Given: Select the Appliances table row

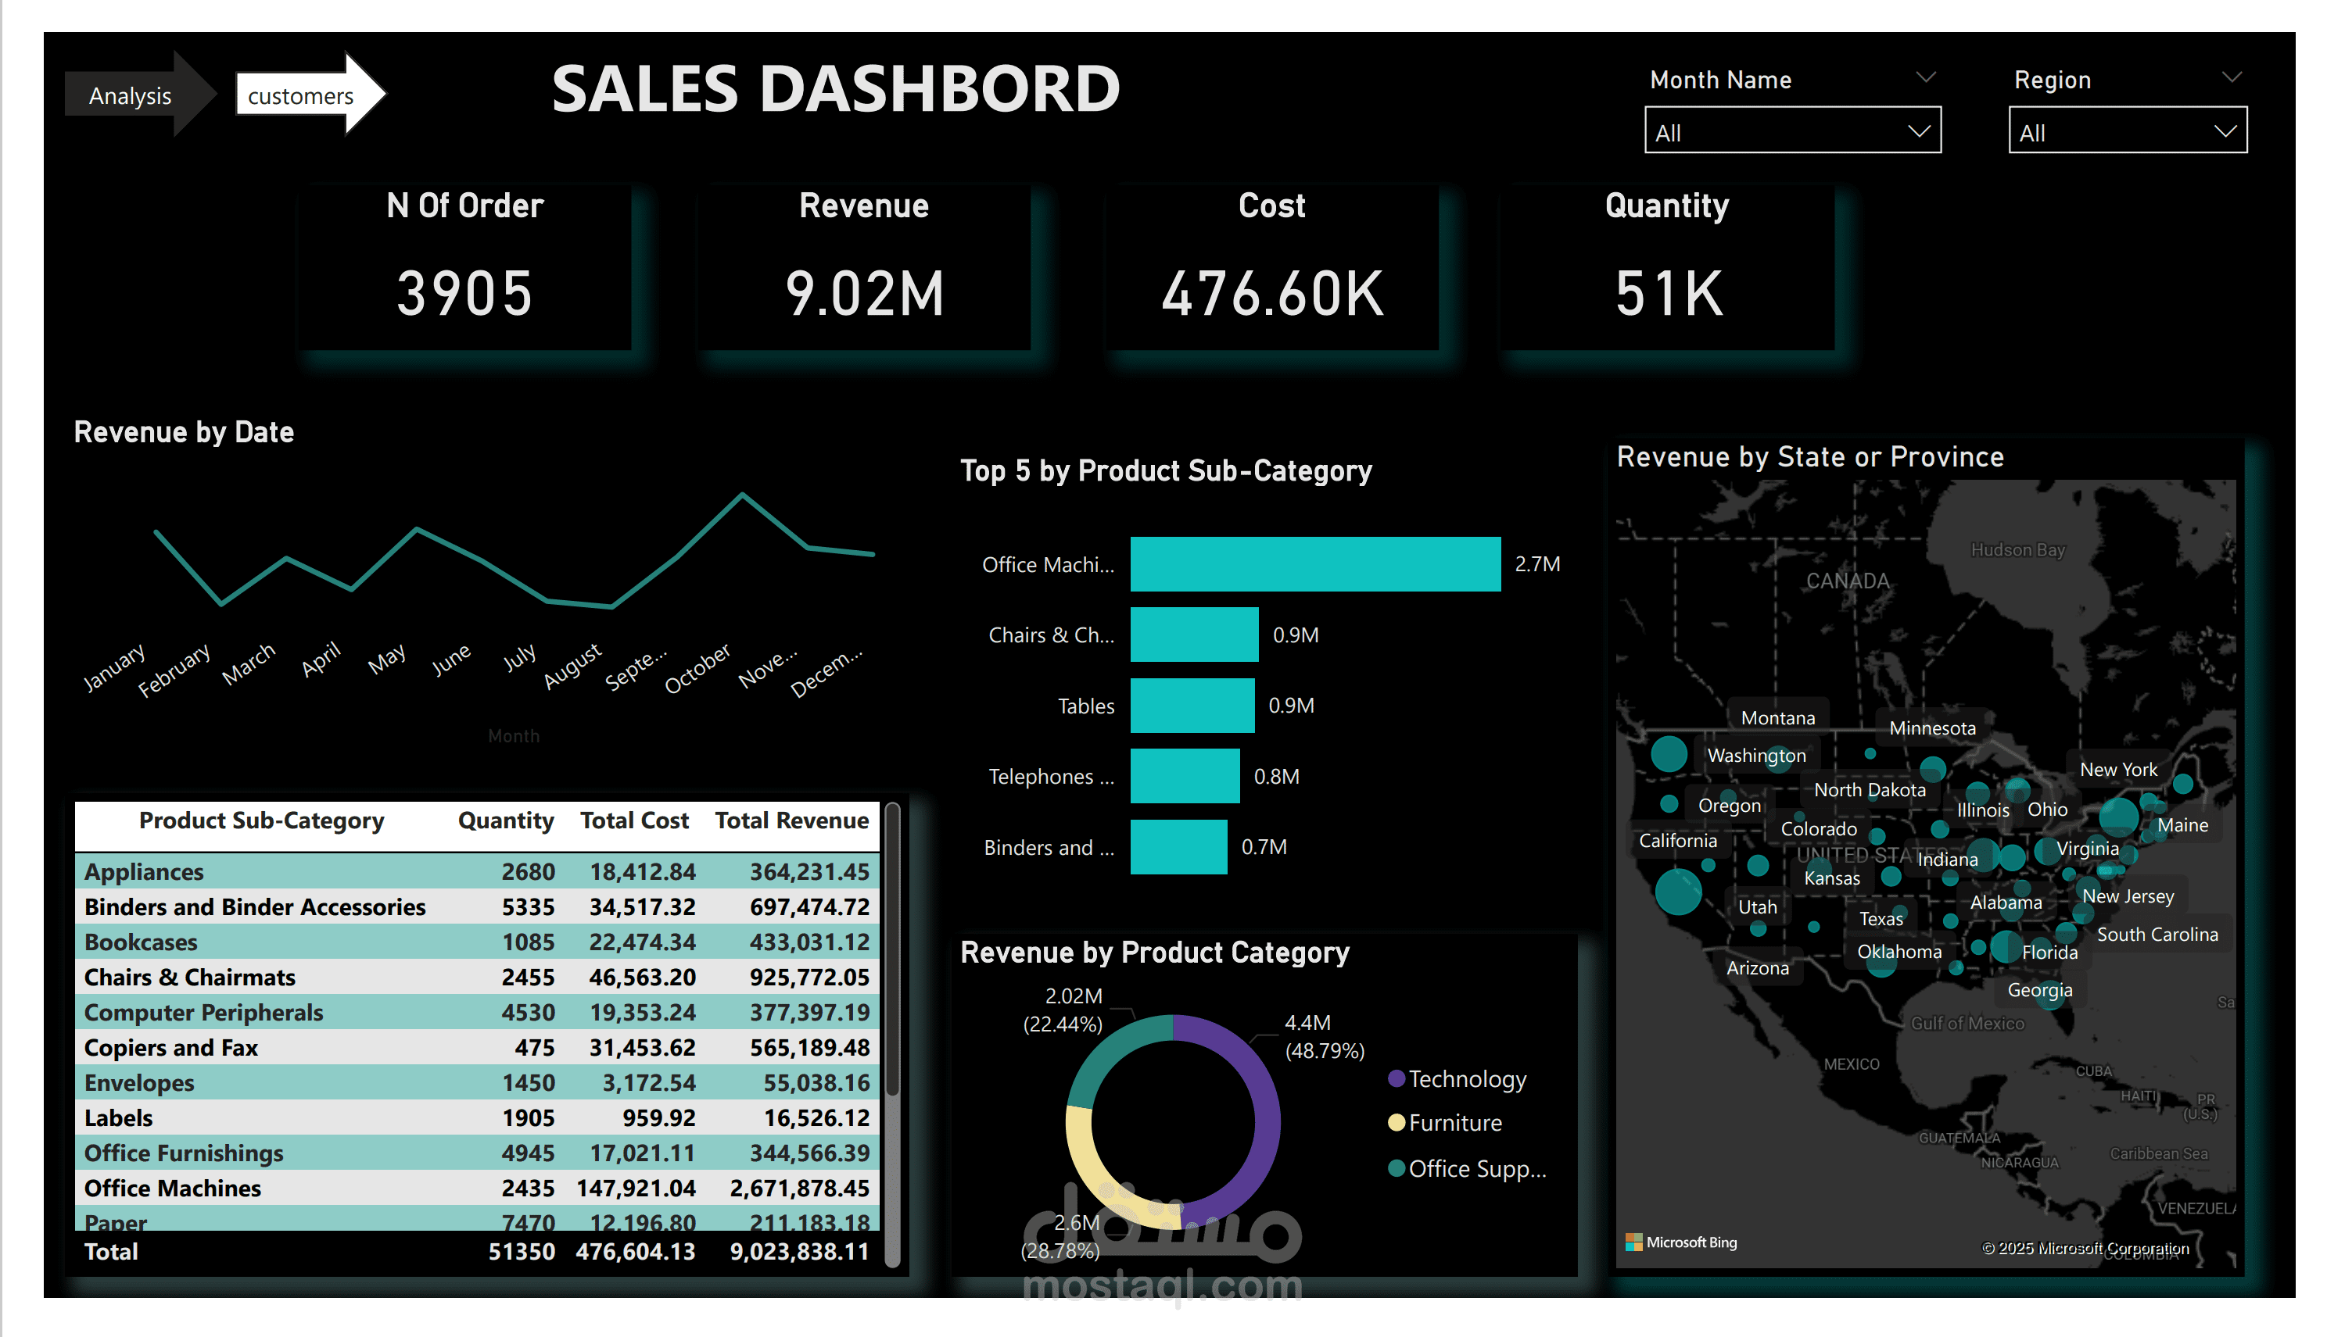Looking at the screenshot, I should pos(477,871).
